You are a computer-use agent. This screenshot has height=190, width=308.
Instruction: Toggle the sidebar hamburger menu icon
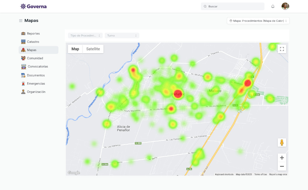point(21,21)
